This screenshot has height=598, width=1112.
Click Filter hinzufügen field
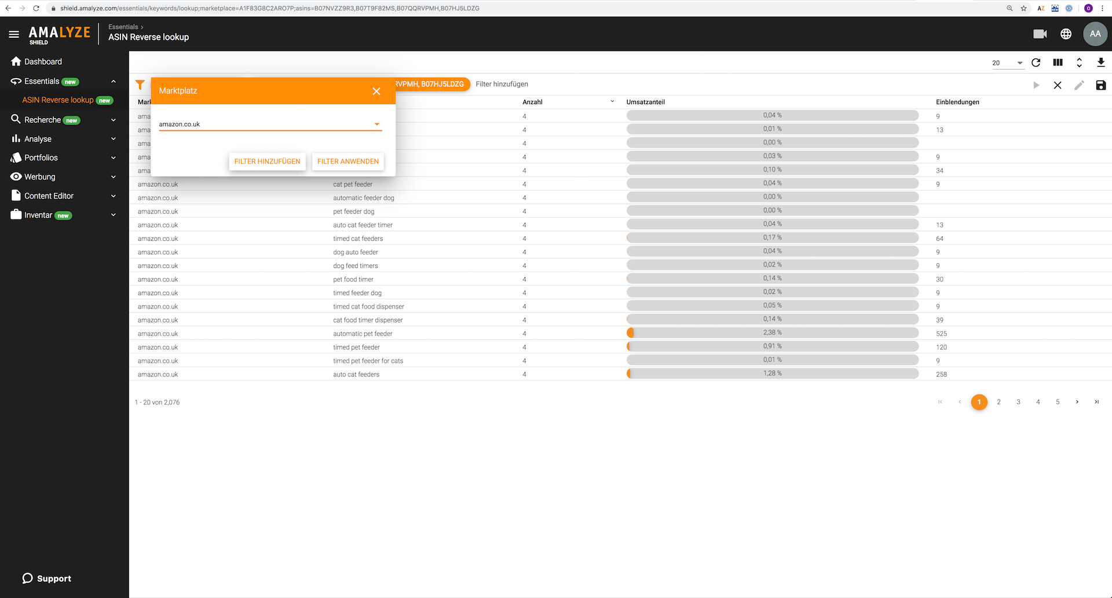(502, 84)
